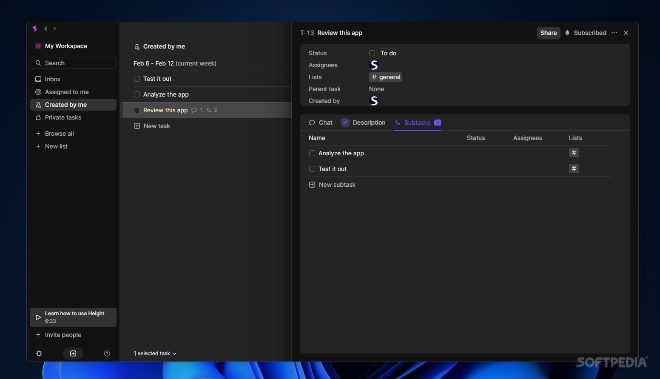
Task: Check the Analyze the app subtask checkbox
Action: pos(312,153)
